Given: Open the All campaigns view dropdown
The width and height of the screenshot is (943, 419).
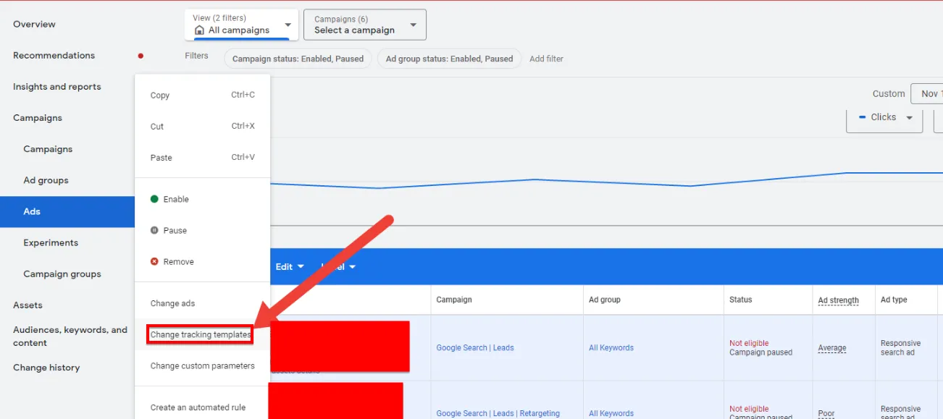Looking at the screenshot, I should (240, 25).
